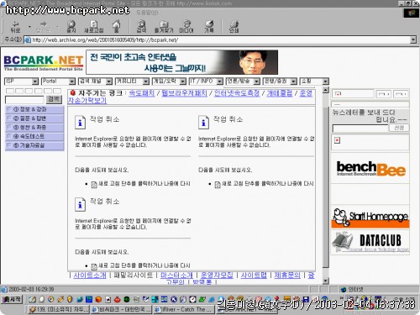This screenshot has width=420, height=315.
Task: Click the content frame scrollbar up arrow
Action: click(325, 90)
